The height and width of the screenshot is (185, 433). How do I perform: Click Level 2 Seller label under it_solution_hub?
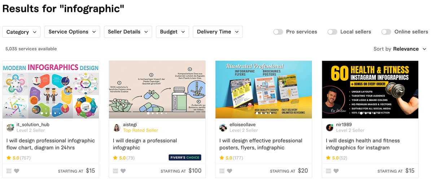click(x=31, y=130)
